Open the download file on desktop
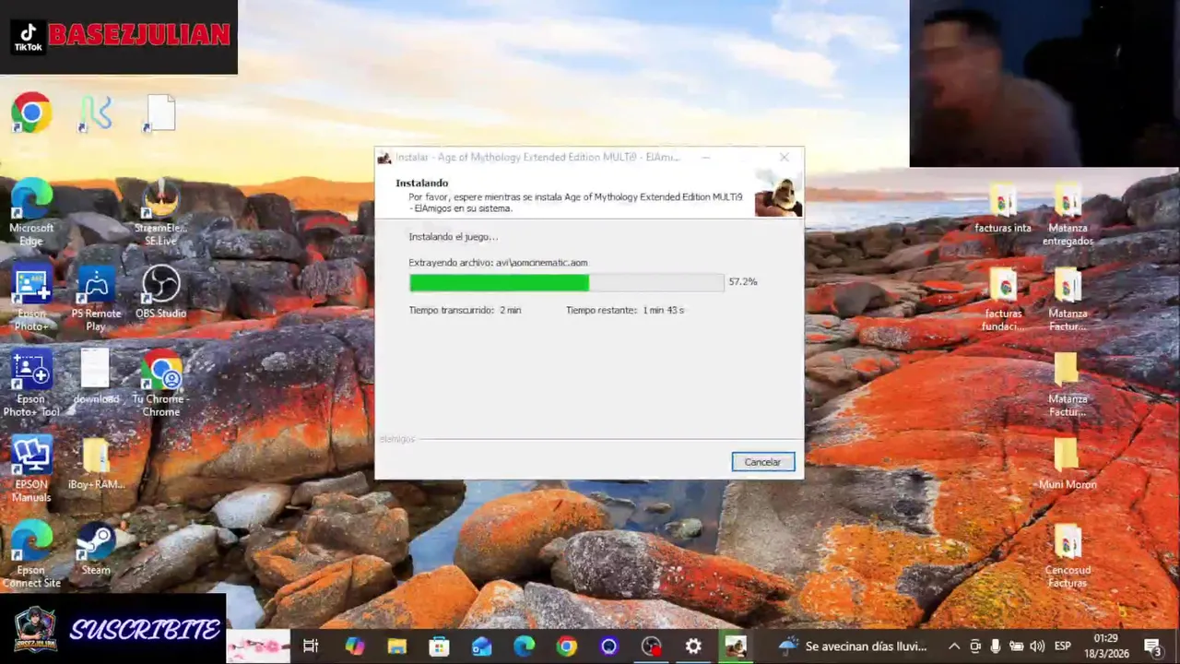Image resolution: width=1180 pixels, height=664 pixels. (96, 377)
